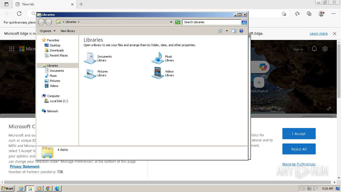This screenshot has height=192, width=341.
Task: Open Explorer help icon
Action: click(x=241, y=31)
